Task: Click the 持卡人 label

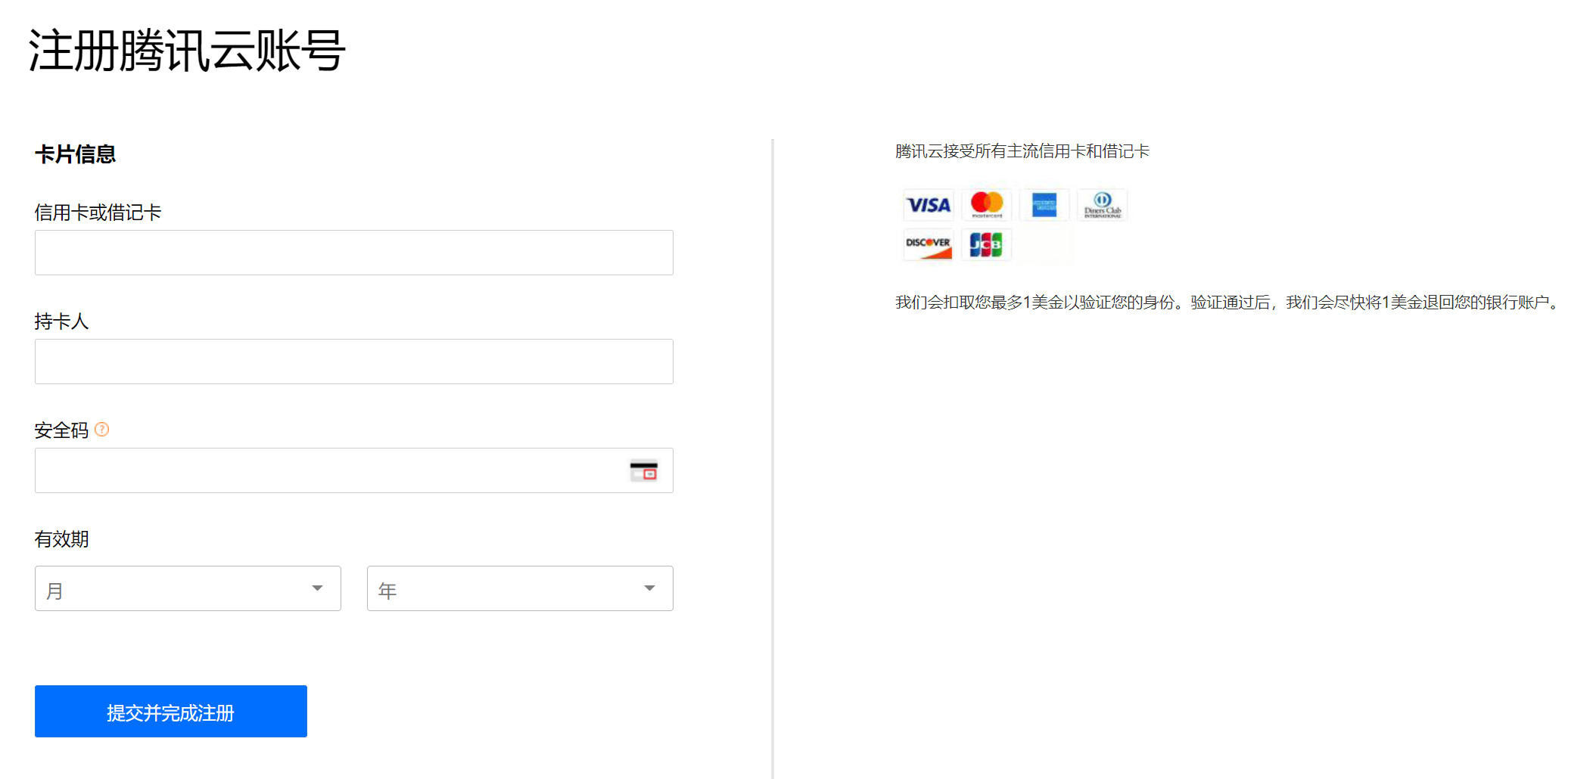Action: pos(61,321)
